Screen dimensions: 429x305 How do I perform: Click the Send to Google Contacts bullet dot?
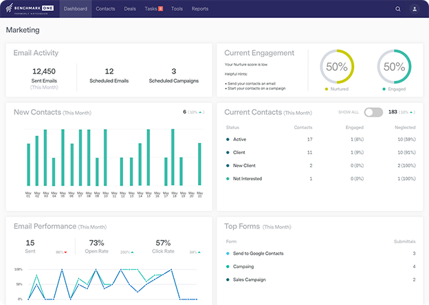click(228, 253)
